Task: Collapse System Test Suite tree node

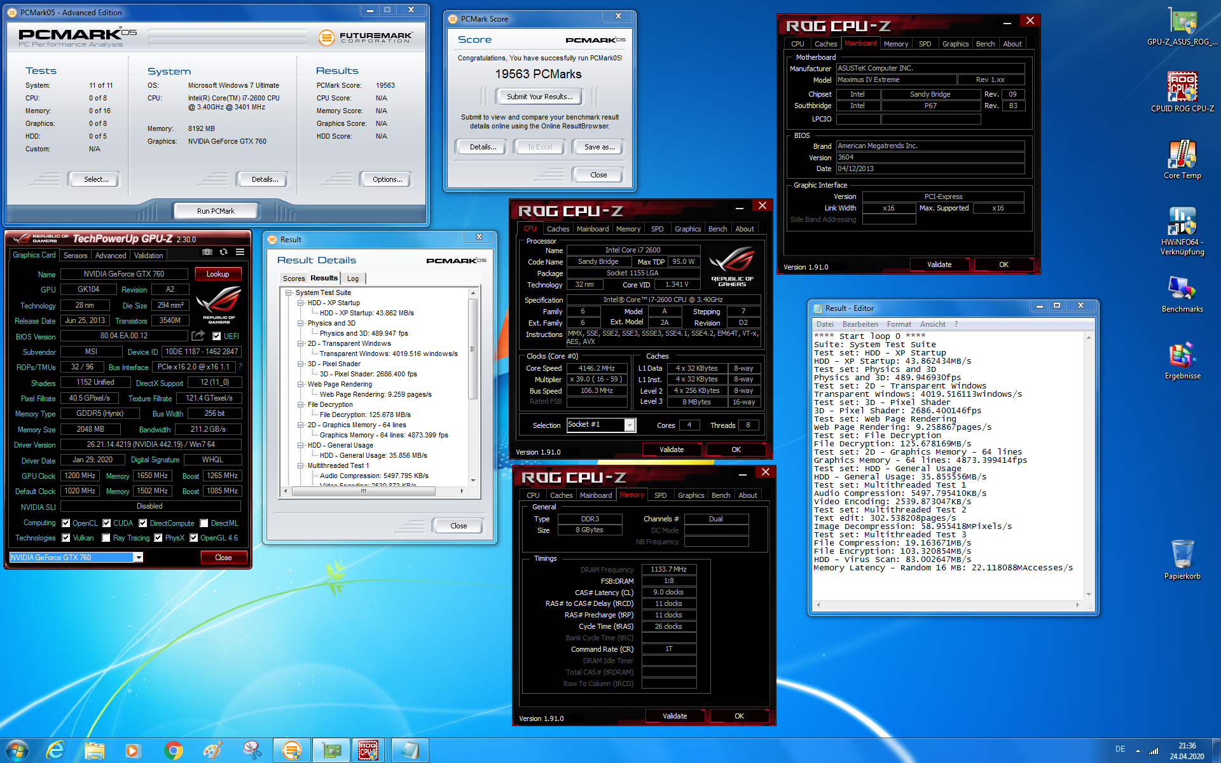Action: [x=289, y=293]
